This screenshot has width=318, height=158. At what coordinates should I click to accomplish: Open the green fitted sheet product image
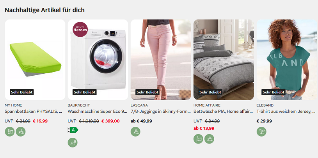pyautogui.click(x=35, y=60)
